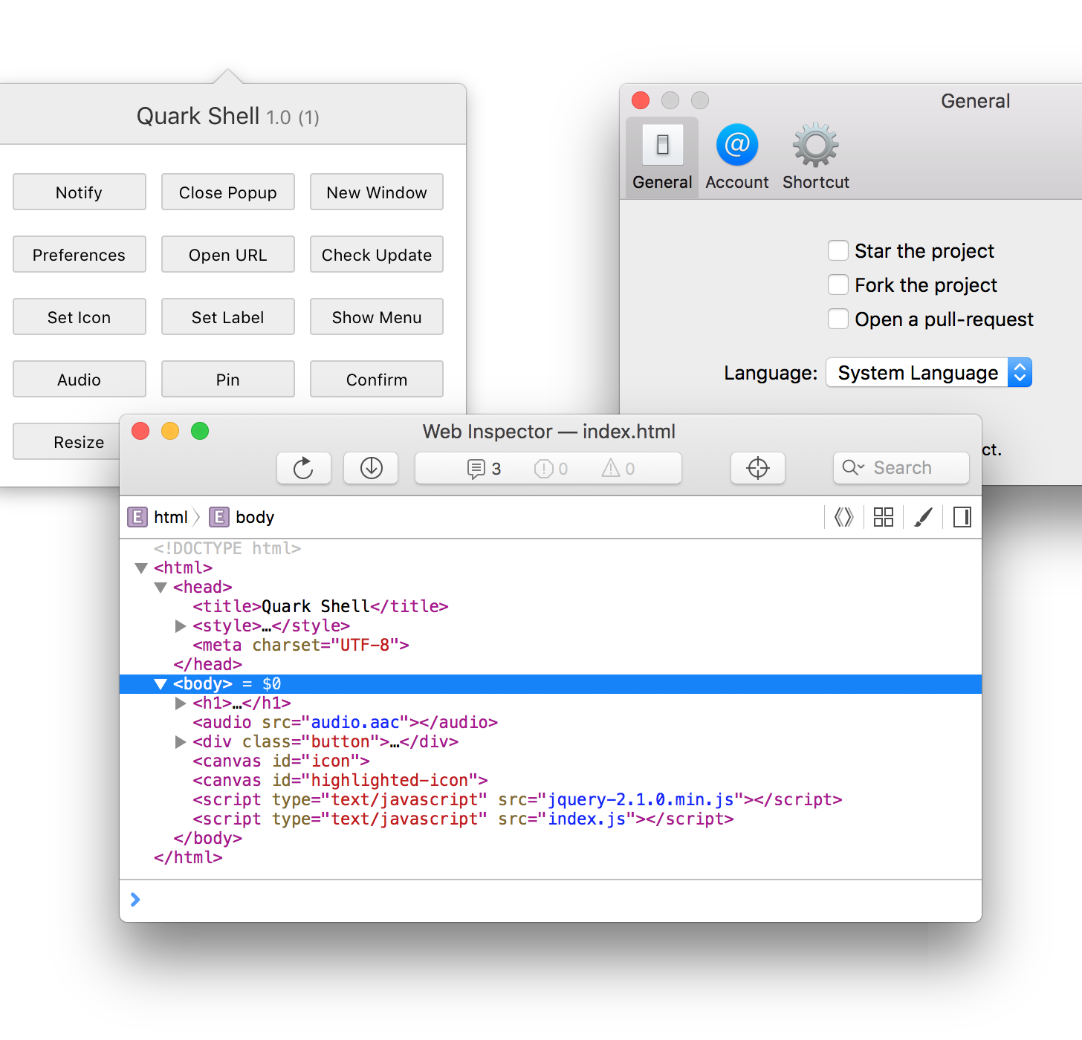
Task: Click the audio.aac source link
Action: [x=355, y=723]
